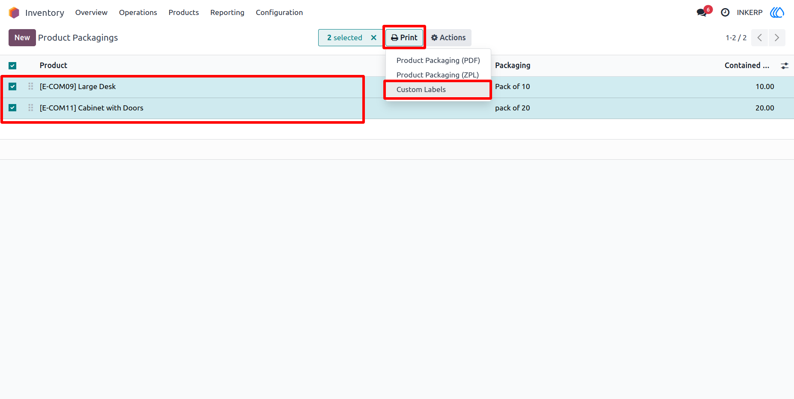Open the Products menu
794x399 pixels.
[184, 12]
